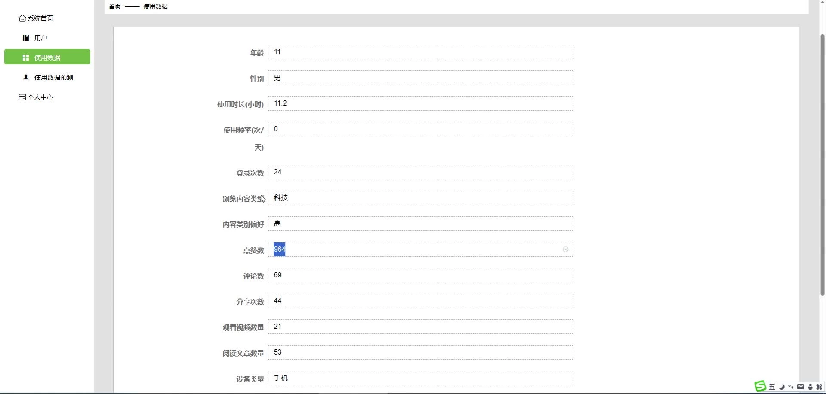This screenshot has height=394, width=826.
Task: Toggle the moon icon on the IME bar
Action: 781,387
